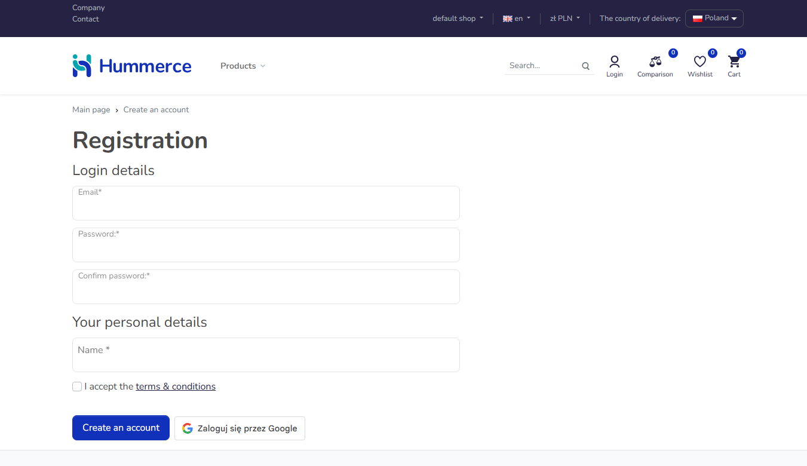The width and height of the screenshot is (807, 466).
Task: Open the Comparison scales icon
Action: [655, 62]
